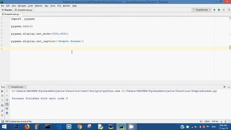
Task: Click the python.exe command line in the console
Action: click(x=114, y=91)
